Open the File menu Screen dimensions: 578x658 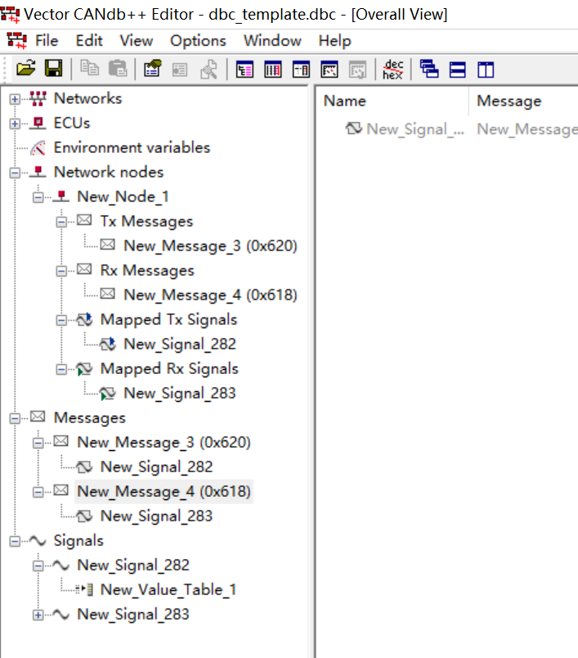[47, 41]
